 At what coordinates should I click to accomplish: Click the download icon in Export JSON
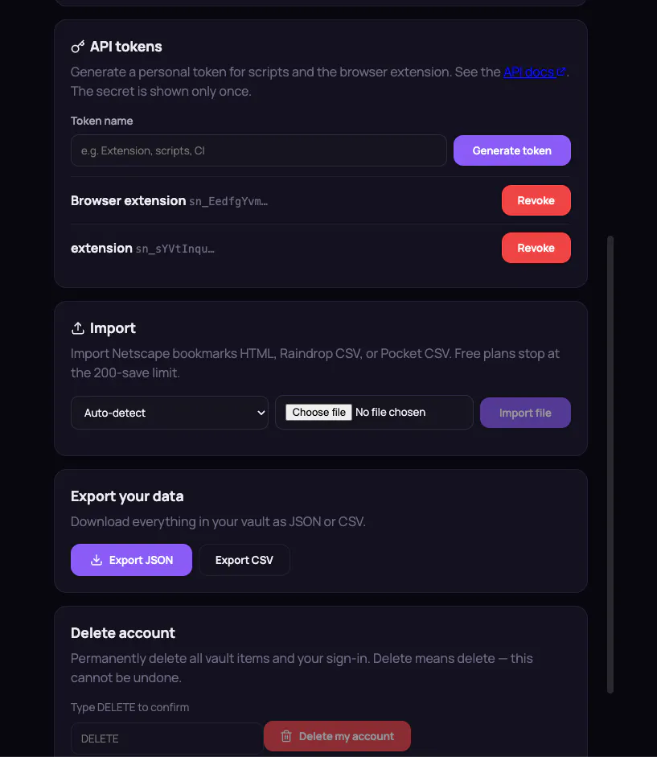[96, 560]
